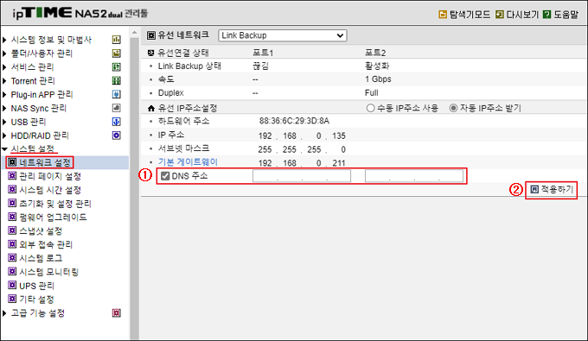This screenshot has width=588, height=341.
Task: Click the 다시보기 refresh icon
Action: click(500, 15)
